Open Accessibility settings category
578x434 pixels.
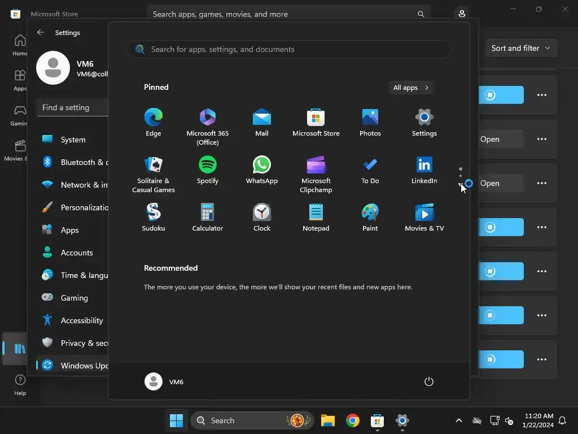click(73, 320)
